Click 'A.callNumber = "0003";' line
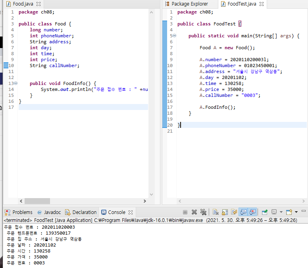 (230, 95)
